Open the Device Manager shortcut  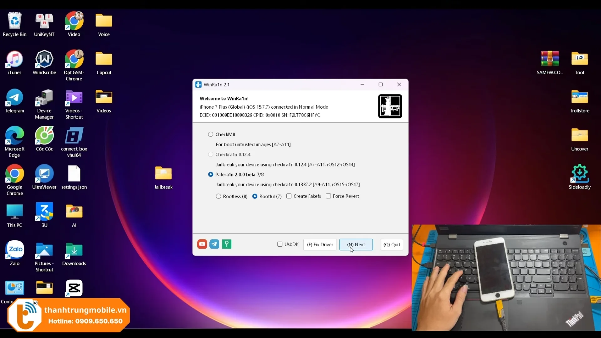click(44, 98)
